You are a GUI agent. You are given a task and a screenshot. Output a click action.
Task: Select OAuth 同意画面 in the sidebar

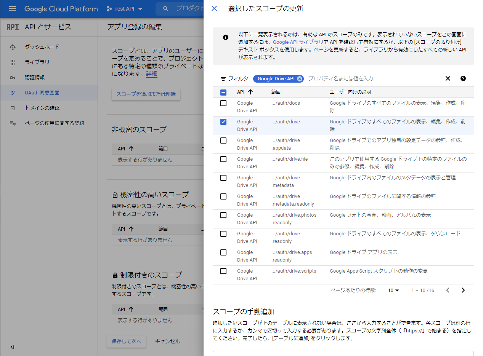[49, 93]
